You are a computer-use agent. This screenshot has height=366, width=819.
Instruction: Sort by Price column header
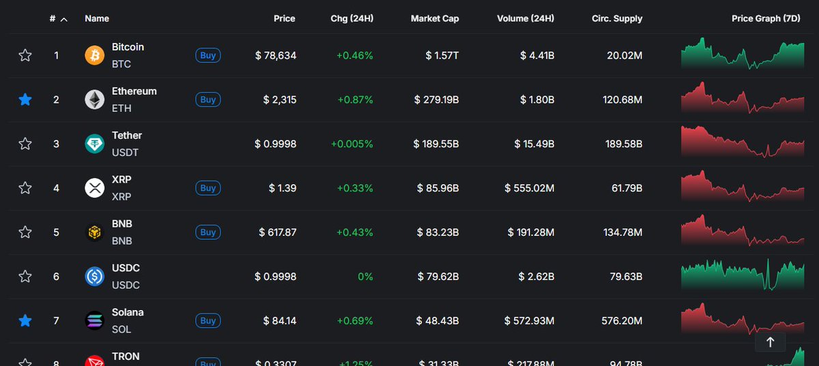[x=285, y=18]
